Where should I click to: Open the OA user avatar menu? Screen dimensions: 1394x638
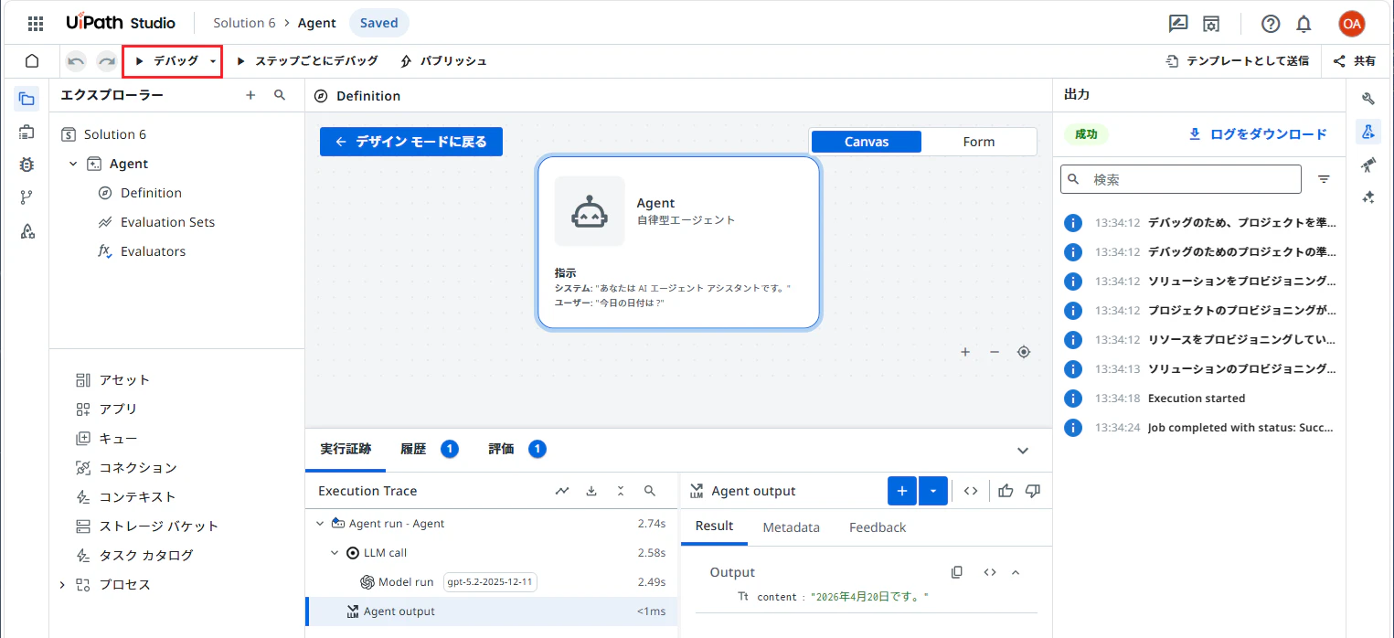[x=1351, y=24]
